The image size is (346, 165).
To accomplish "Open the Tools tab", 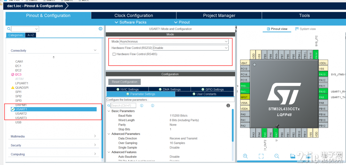I will (x=304, y=15).
